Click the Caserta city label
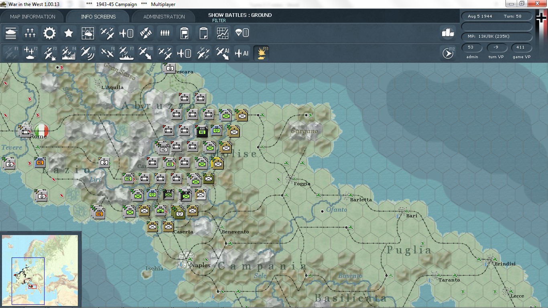Image resolution: width=548 pixels, height=308 pixels. tap(183, 232)
